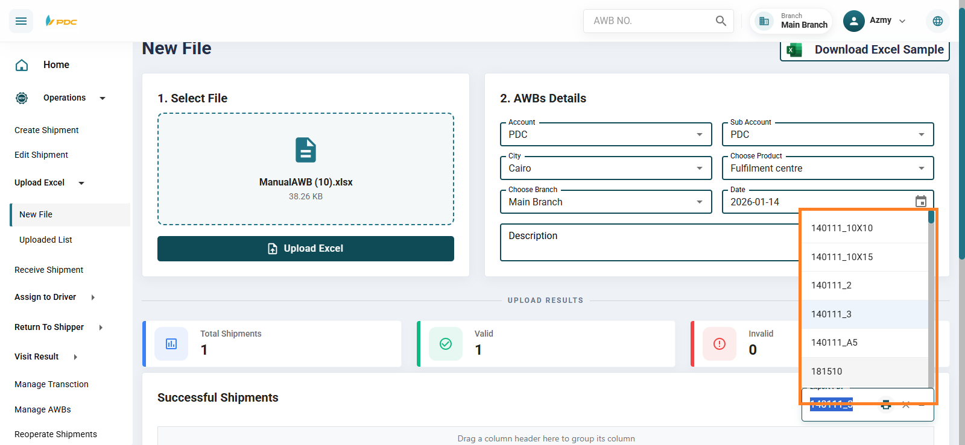The image size is (965, 445).
Task: Choose the 140111_A5 option
Action: [834, 343]
